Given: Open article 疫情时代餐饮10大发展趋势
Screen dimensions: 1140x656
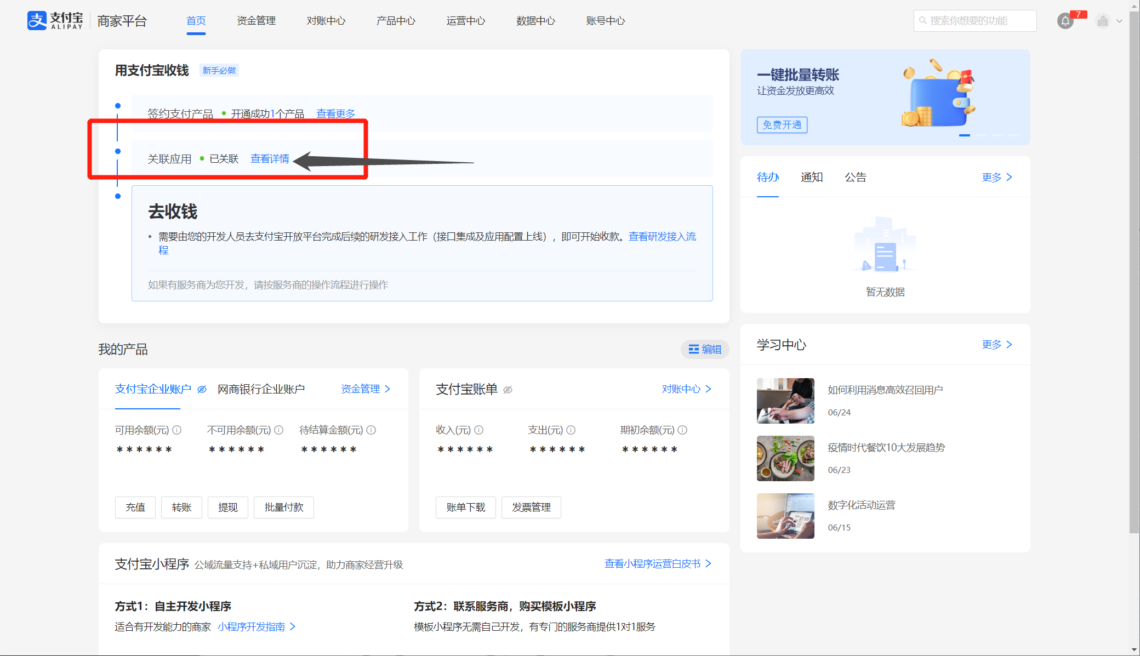Looking at the screenshot, I should [x=886, y=448].
